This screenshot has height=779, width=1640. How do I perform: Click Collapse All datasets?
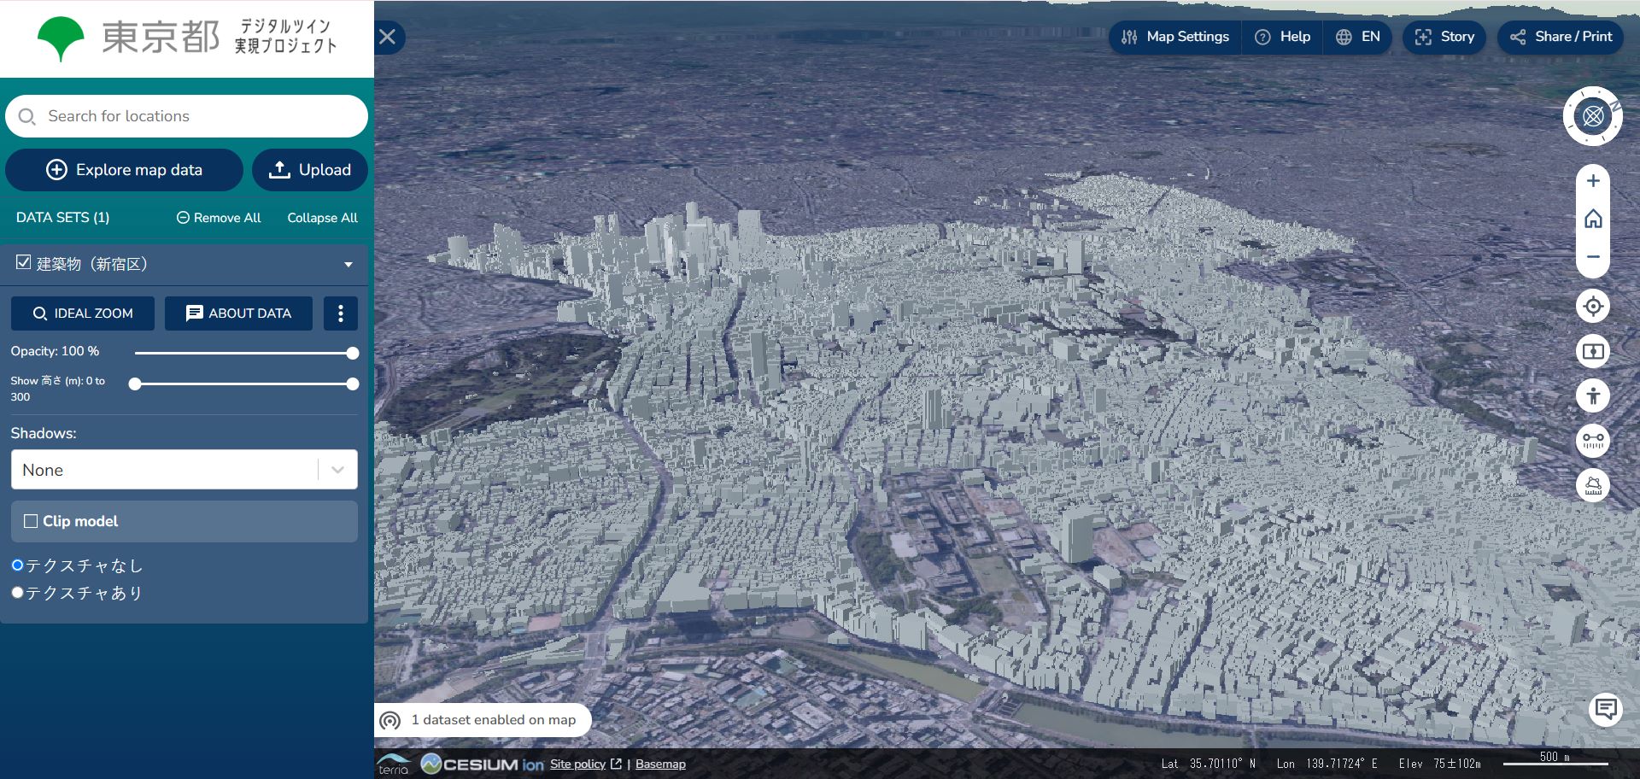323,218
